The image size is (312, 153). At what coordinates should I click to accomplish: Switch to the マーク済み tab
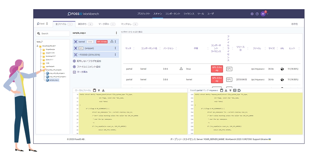[107, 24]
